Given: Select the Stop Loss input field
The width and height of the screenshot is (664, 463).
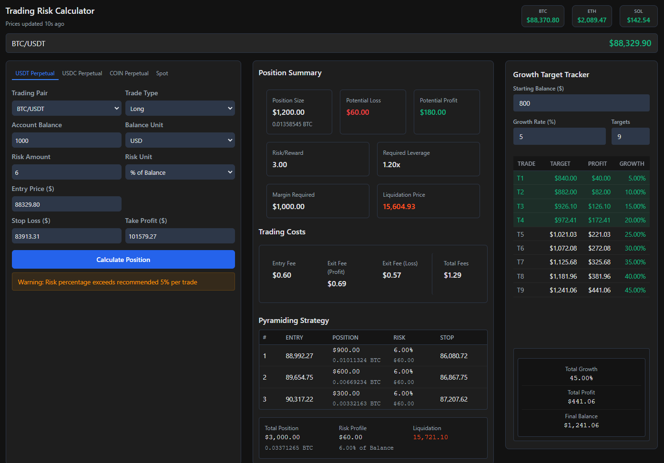Looking at the screenshot, I should coord(67,236).
